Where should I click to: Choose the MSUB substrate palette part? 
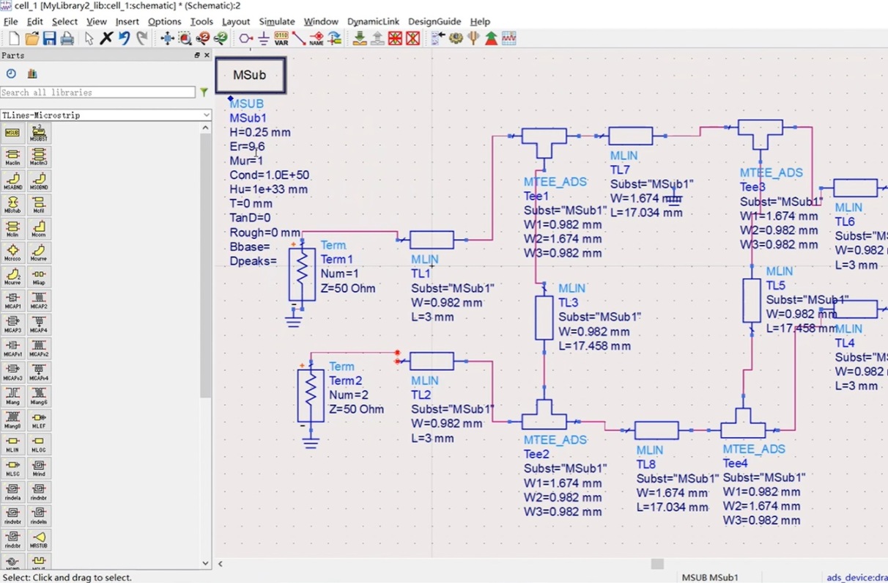tap(12, 133)
